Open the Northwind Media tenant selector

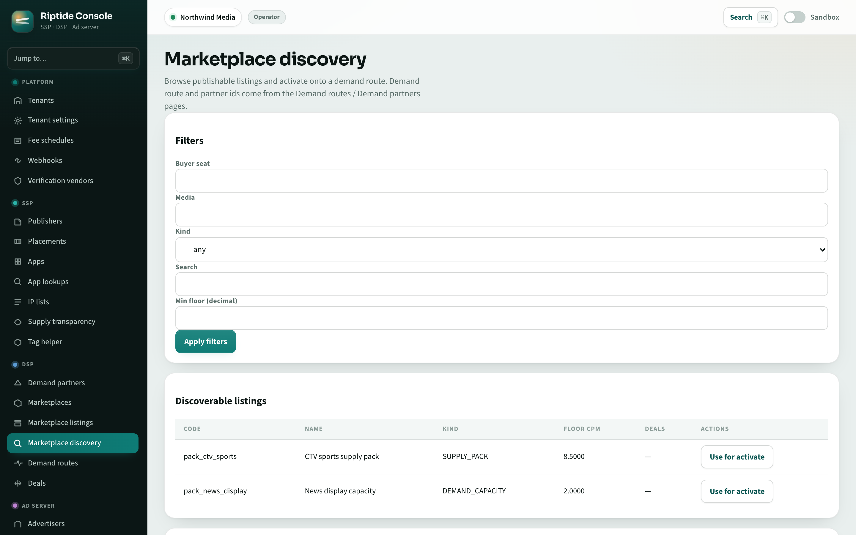[x=203, y=17]
